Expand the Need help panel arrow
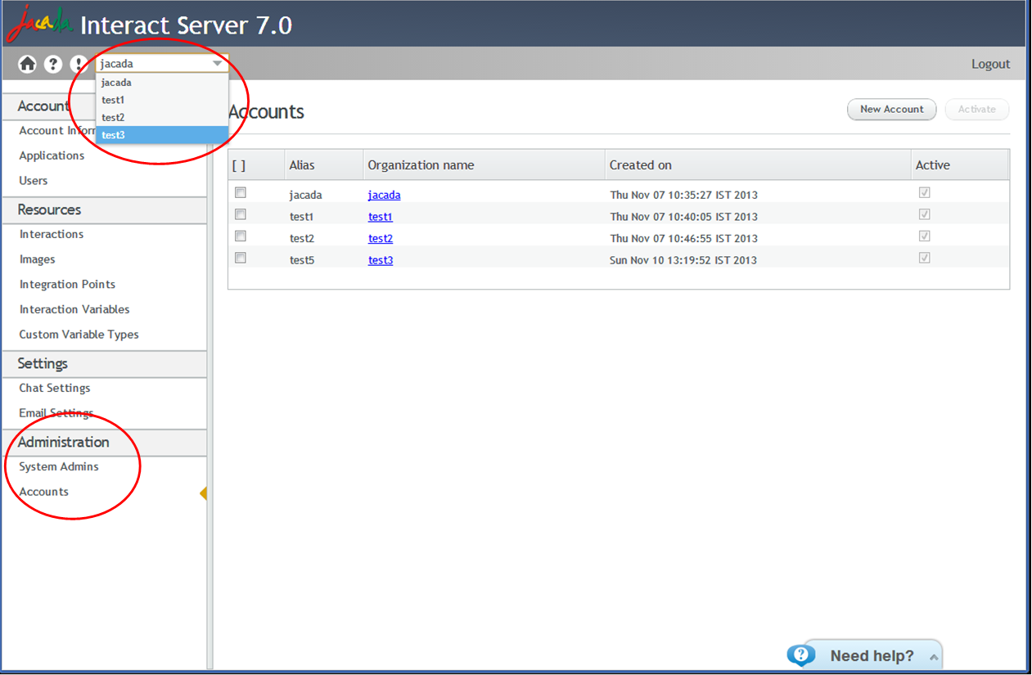Screen dimensions: 1032x675 pyautogui.click(x=933, y=657)
